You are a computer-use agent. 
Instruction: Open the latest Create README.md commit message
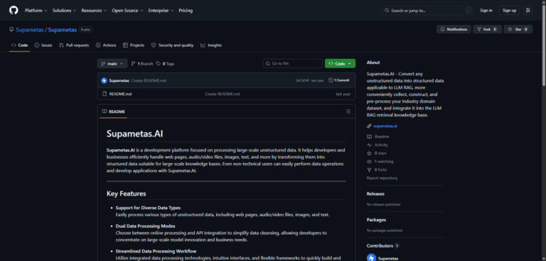click(x=149, y=80)
